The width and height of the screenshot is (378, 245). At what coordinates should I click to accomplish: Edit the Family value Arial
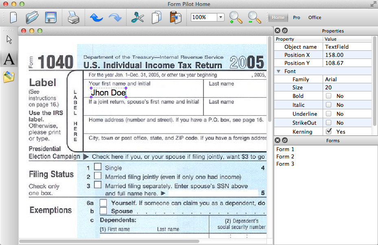[347, 79]
